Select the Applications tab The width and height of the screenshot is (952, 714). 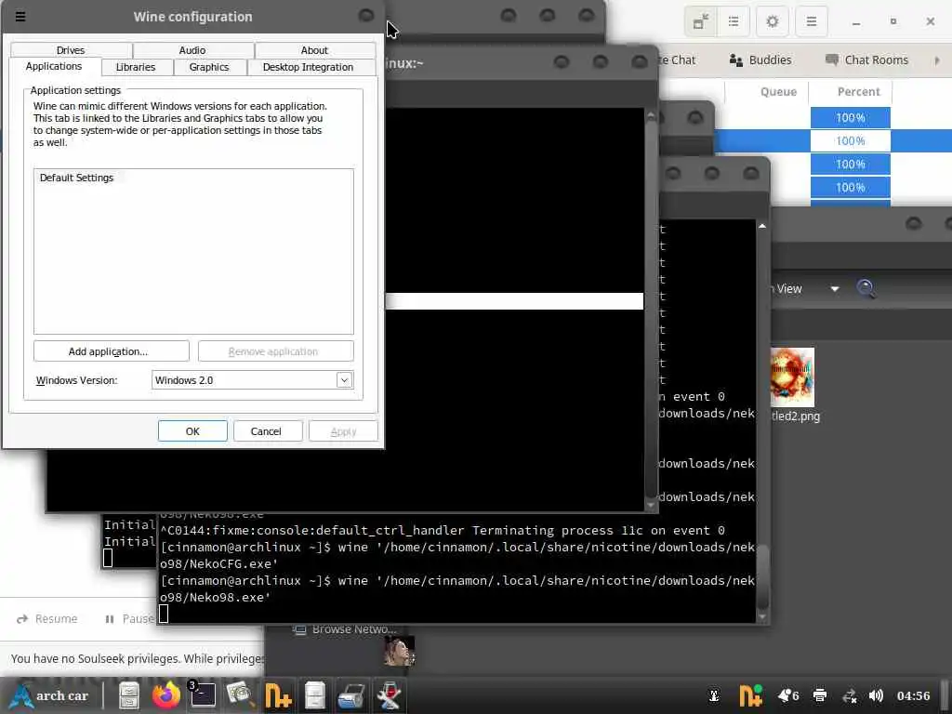click(x=53, y=66)
